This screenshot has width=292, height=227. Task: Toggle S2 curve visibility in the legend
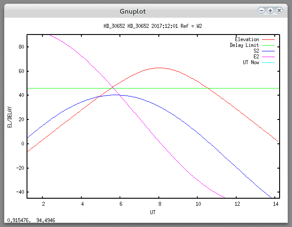tap(256, 51)
